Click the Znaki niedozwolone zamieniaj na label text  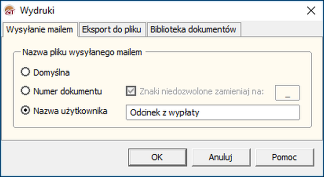point(202,91)
